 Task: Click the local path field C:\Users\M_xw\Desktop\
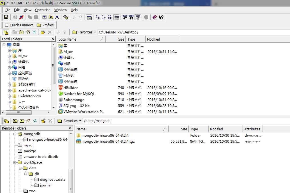[194, 32]
